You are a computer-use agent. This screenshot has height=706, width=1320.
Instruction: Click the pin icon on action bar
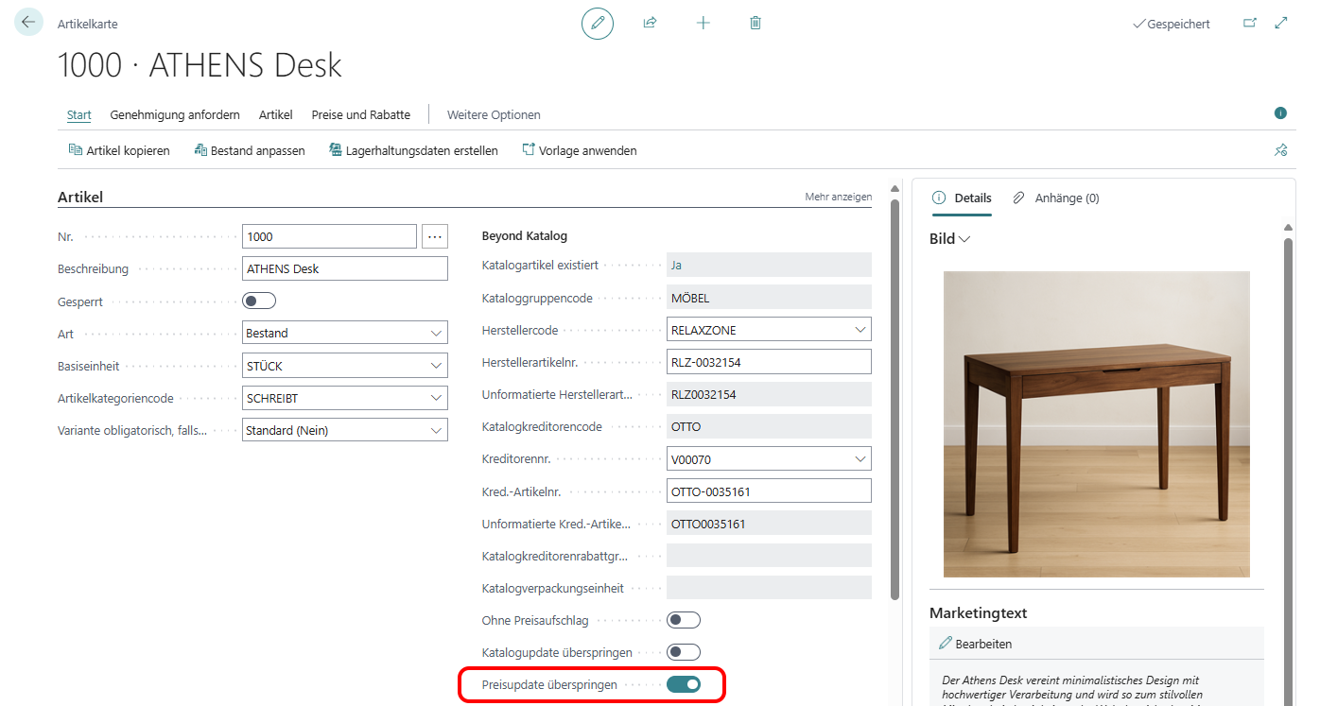point(1280,150)
